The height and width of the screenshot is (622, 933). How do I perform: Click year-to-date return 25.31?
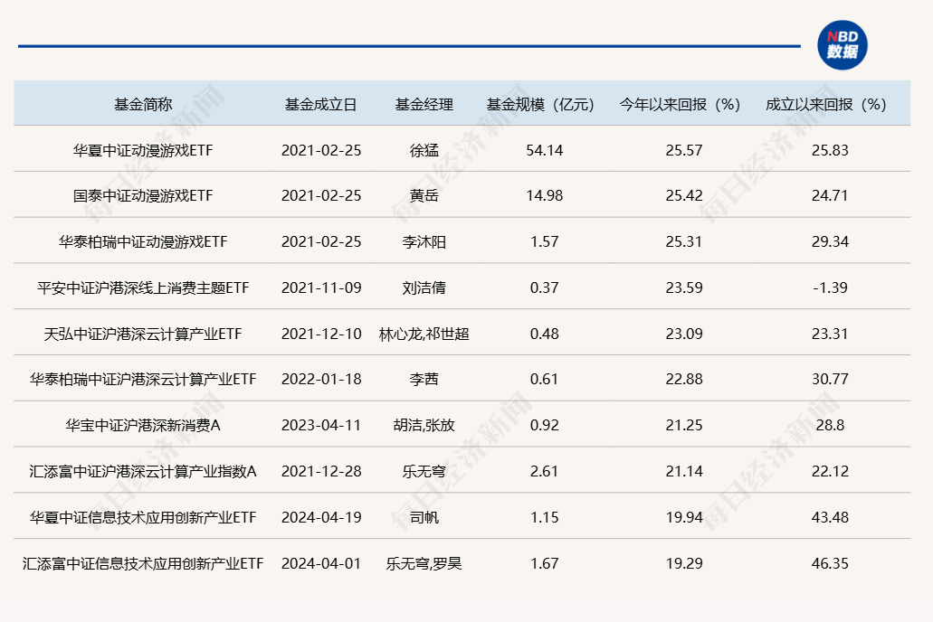(x=684, y=242)
